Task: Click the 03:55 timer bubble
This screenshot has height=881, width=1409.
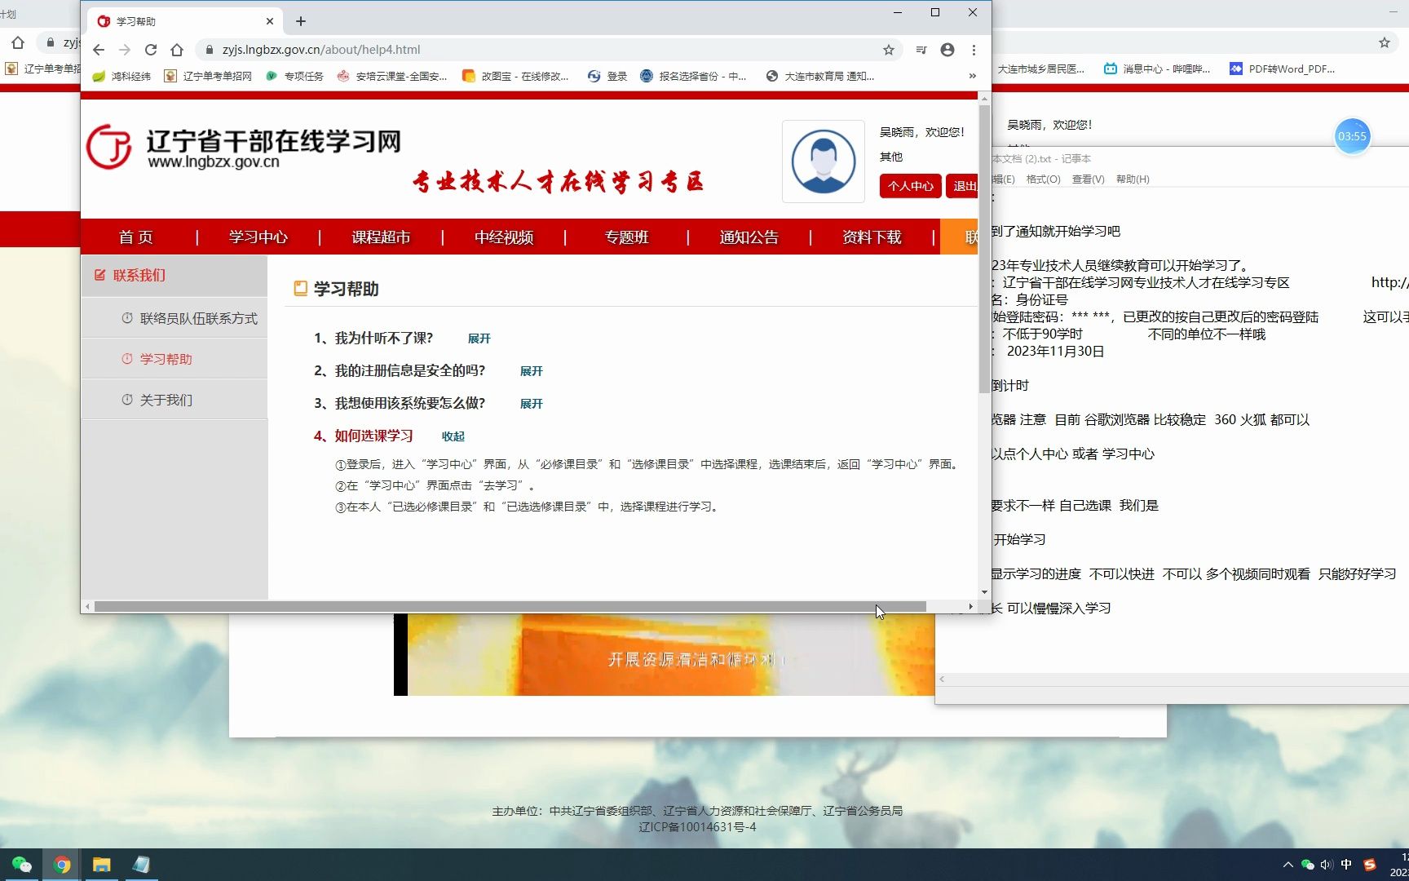Action: coord(1352,136)
